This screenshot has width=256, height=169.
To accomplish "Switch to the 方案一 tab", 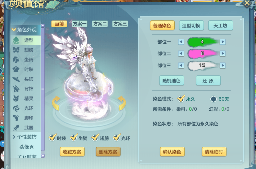I will coord(80,24).
